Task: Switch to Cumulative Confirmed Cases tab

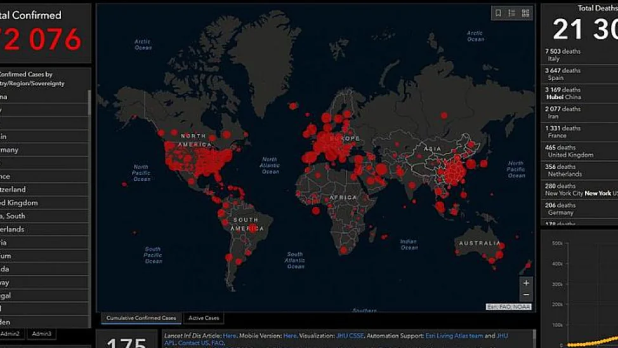Action: point(141,318)
